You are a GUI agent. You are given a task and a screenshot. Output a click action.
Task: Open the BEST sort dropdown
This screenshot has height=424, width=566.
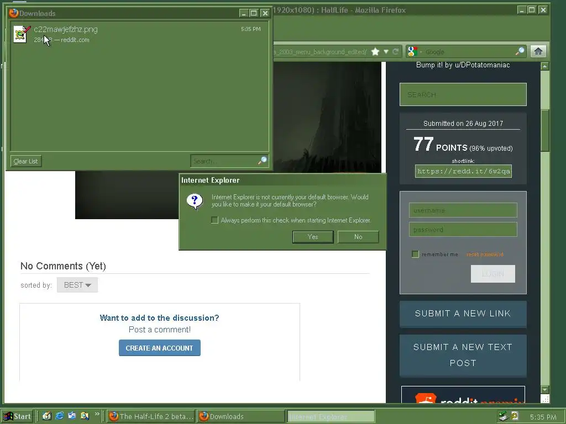77,285
